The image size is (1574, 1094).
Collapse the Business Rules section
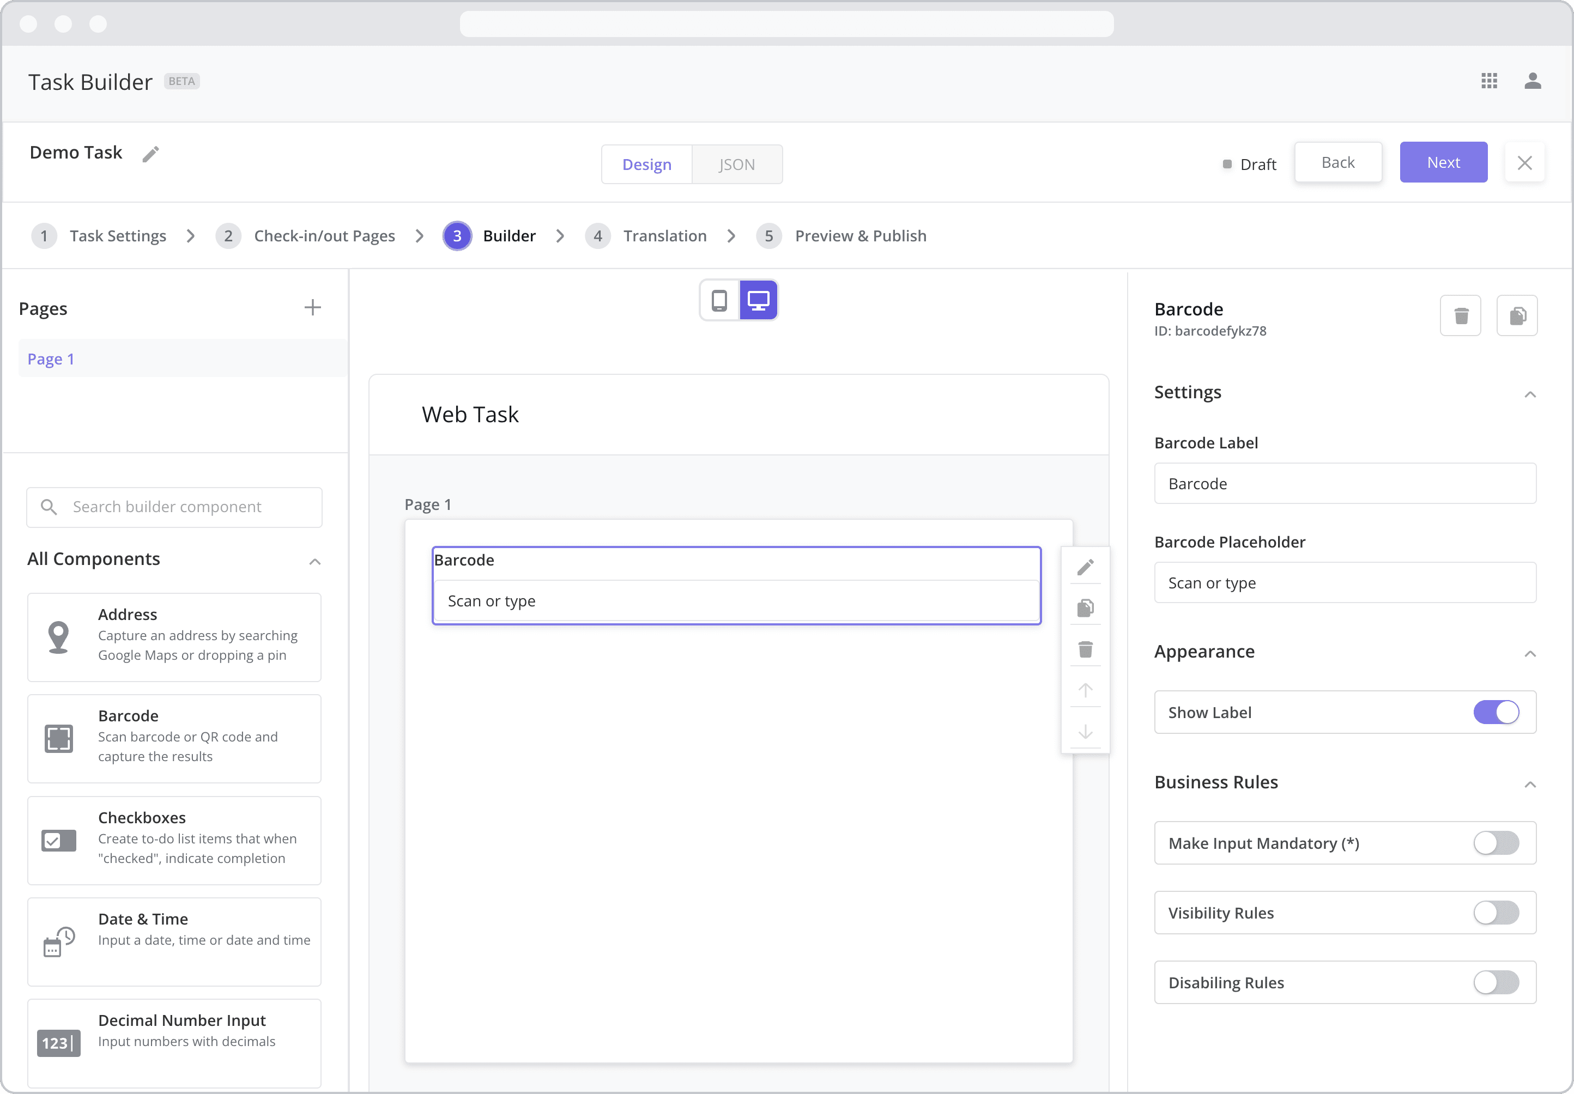tap(1530, 784)
